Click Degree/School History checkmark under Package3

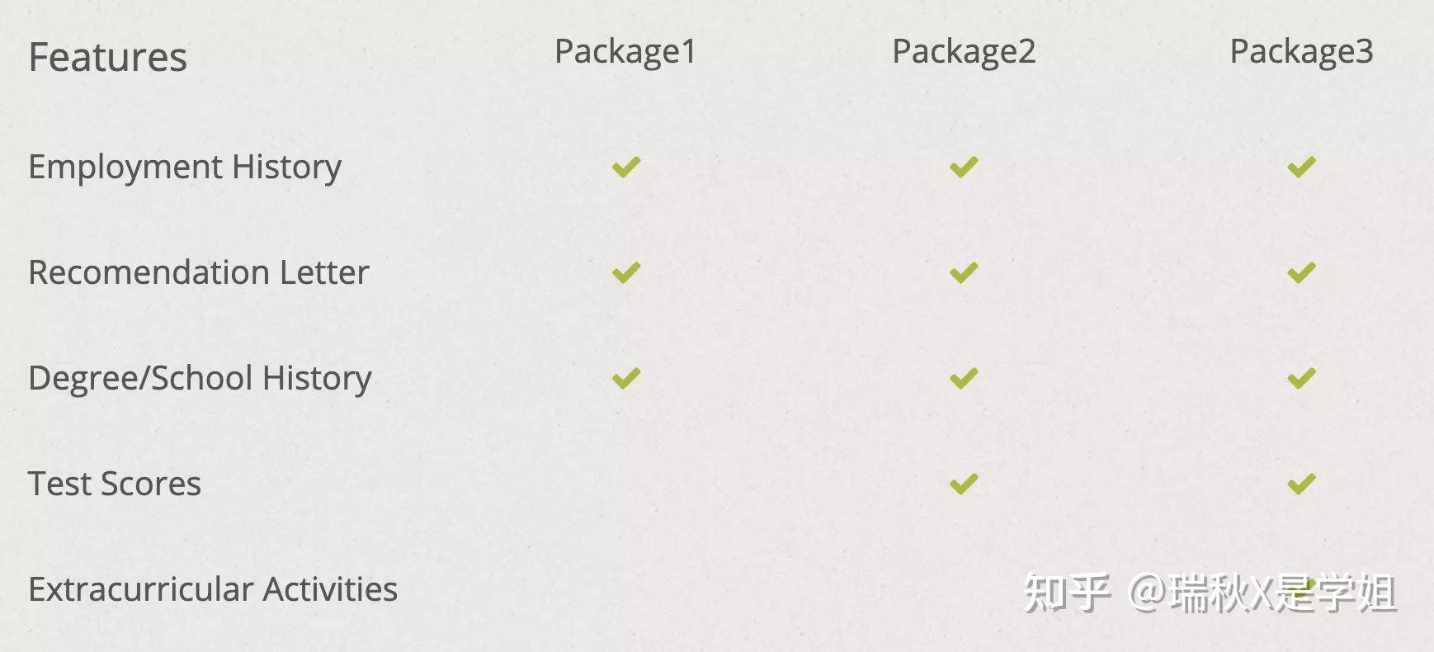coord(1301,378)
